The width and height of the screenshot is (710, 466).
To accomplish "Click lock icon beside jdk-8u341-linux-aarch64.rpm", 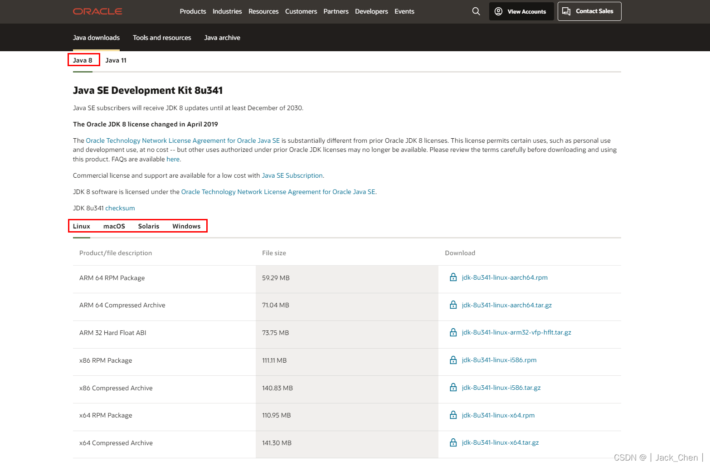I will (453, 277).
